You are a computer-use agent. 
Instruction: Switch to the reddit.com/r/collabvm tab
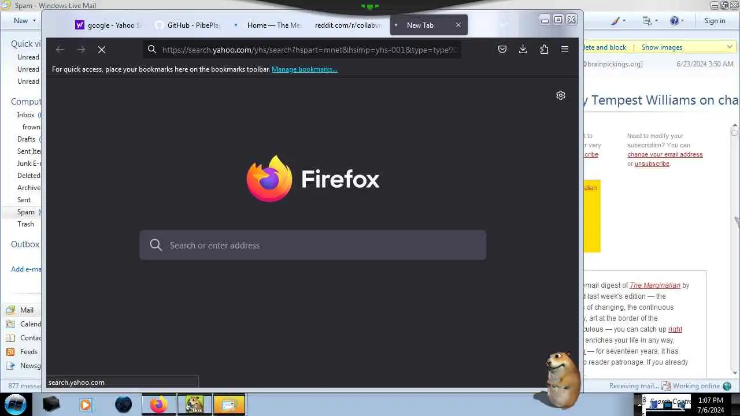[348, 25]
